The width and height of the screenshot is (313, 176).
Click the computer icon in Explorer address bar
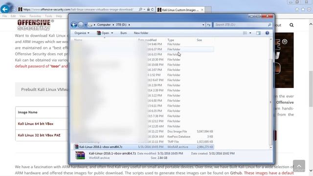[x=90, y=25]
